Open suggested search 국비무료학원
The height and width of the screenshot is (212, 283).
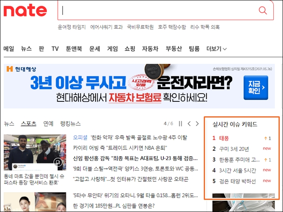pos(140,27)
